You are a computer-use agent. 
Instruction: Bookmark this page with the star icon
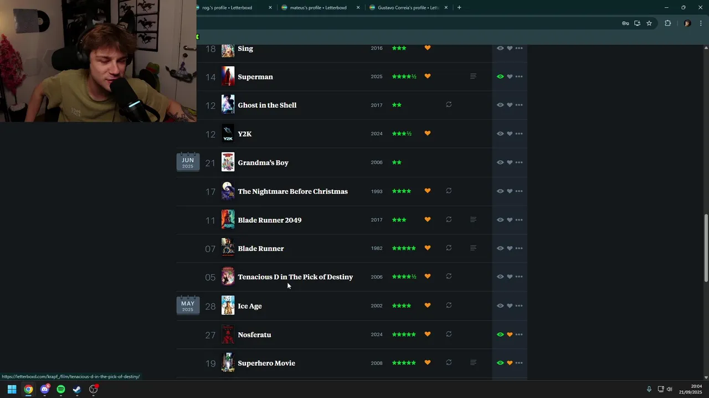click(649, 23)
